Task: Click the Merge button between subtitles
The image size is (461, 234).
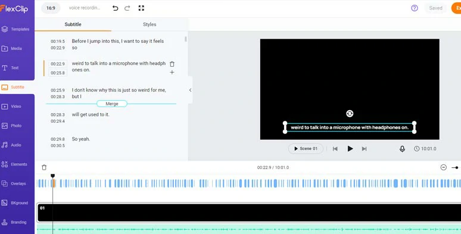Action: pyautogui.click(x=112, y=104)
